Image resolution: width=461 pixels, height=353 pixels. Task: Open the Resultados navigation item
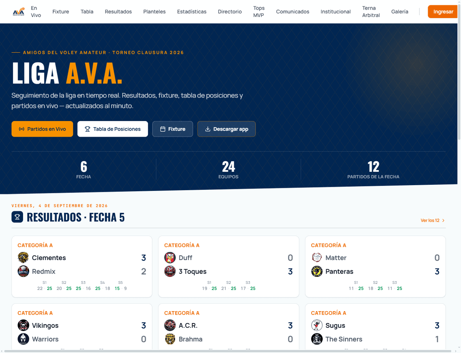coord(118,12)
